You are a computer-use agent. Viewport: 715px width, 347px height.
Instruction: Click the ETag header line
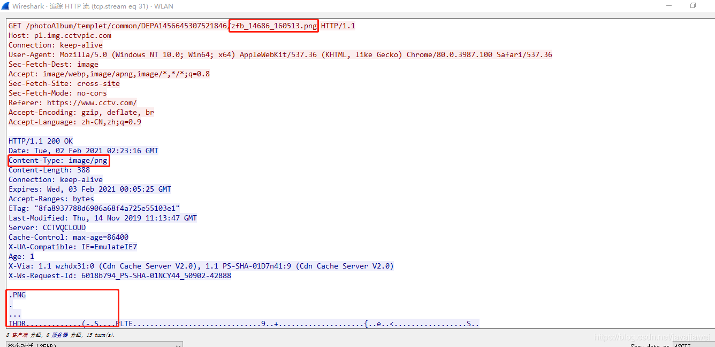coord(94,208)
